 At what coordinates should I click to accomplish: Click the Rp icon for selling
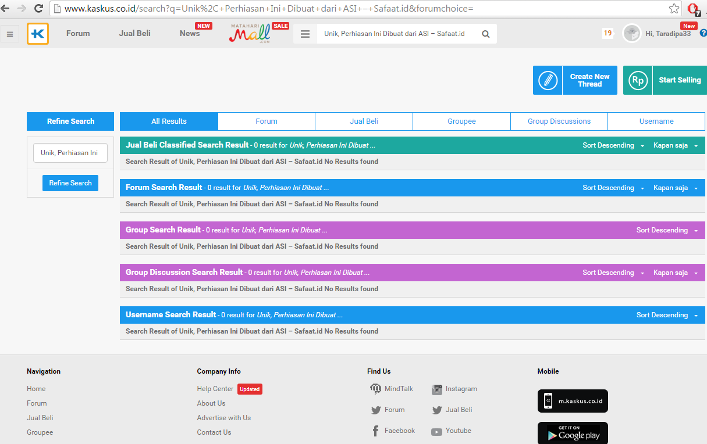click(x=638, y=80)
